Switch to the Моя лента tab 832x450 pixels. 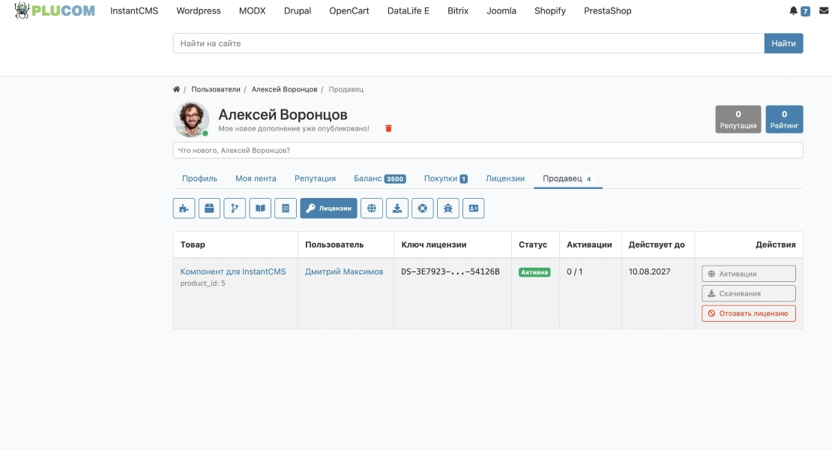point(256,178)
